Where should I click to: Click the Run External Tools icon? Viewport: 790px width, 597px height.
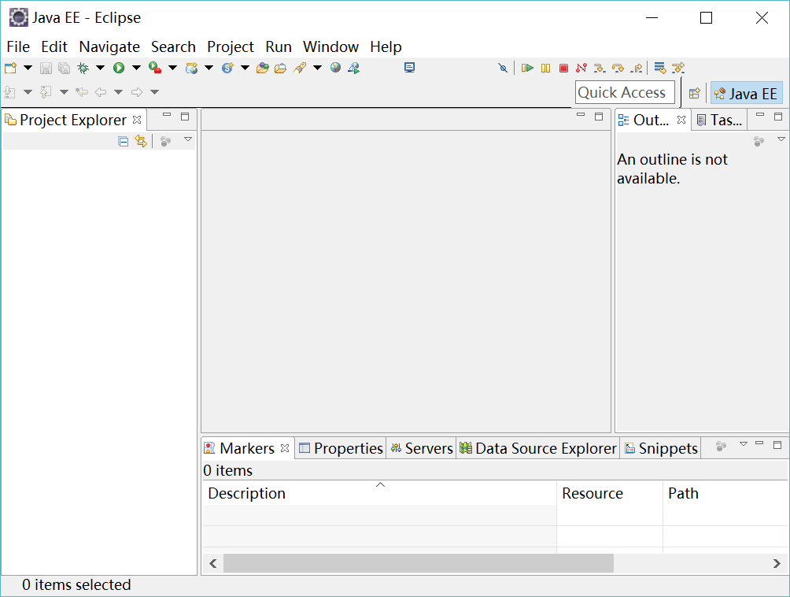point(155,68)
